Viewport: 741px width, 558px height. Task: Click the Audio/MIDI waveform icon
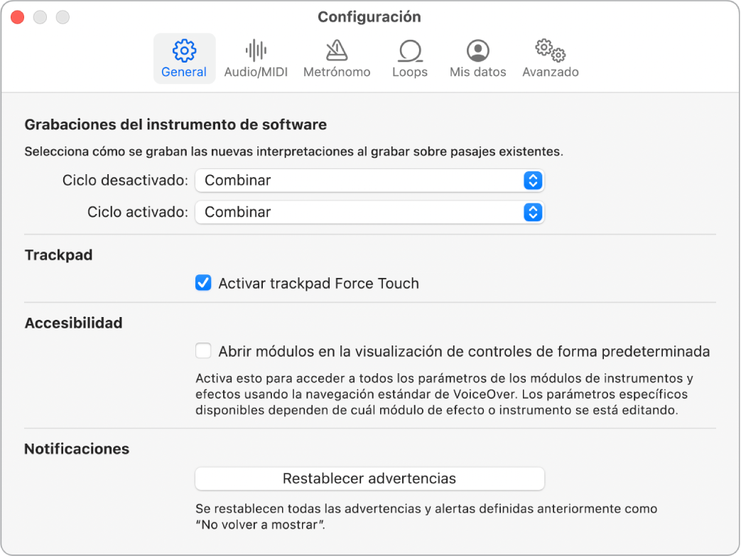[x=256, y=50]
